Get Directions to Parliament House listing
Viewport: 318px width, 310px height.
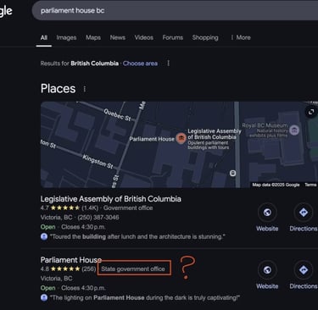(x=304, y=270)
